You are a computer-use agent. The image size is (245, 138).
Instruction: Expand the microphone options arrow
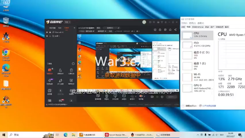coord(136,96)
